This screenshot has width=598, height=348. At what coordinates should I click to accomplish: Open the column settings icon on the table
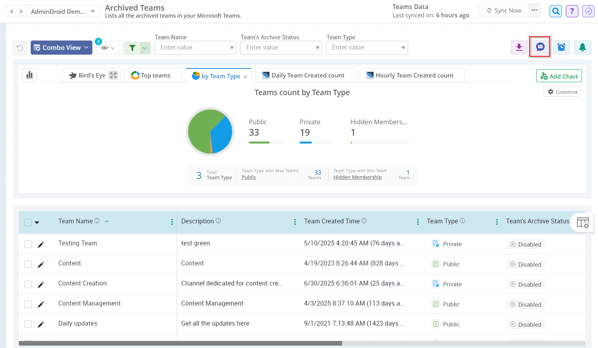pyautogui.click(x=583, y=223)
